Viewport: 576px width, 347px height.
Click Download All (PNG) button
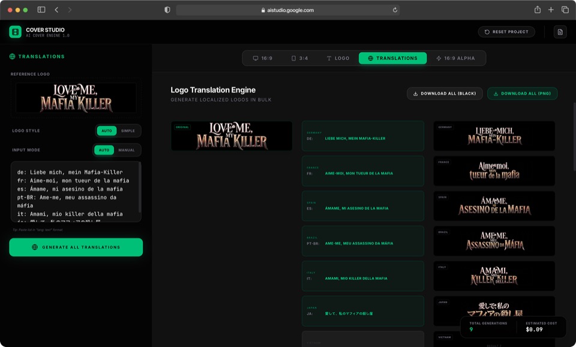(522, 94)
